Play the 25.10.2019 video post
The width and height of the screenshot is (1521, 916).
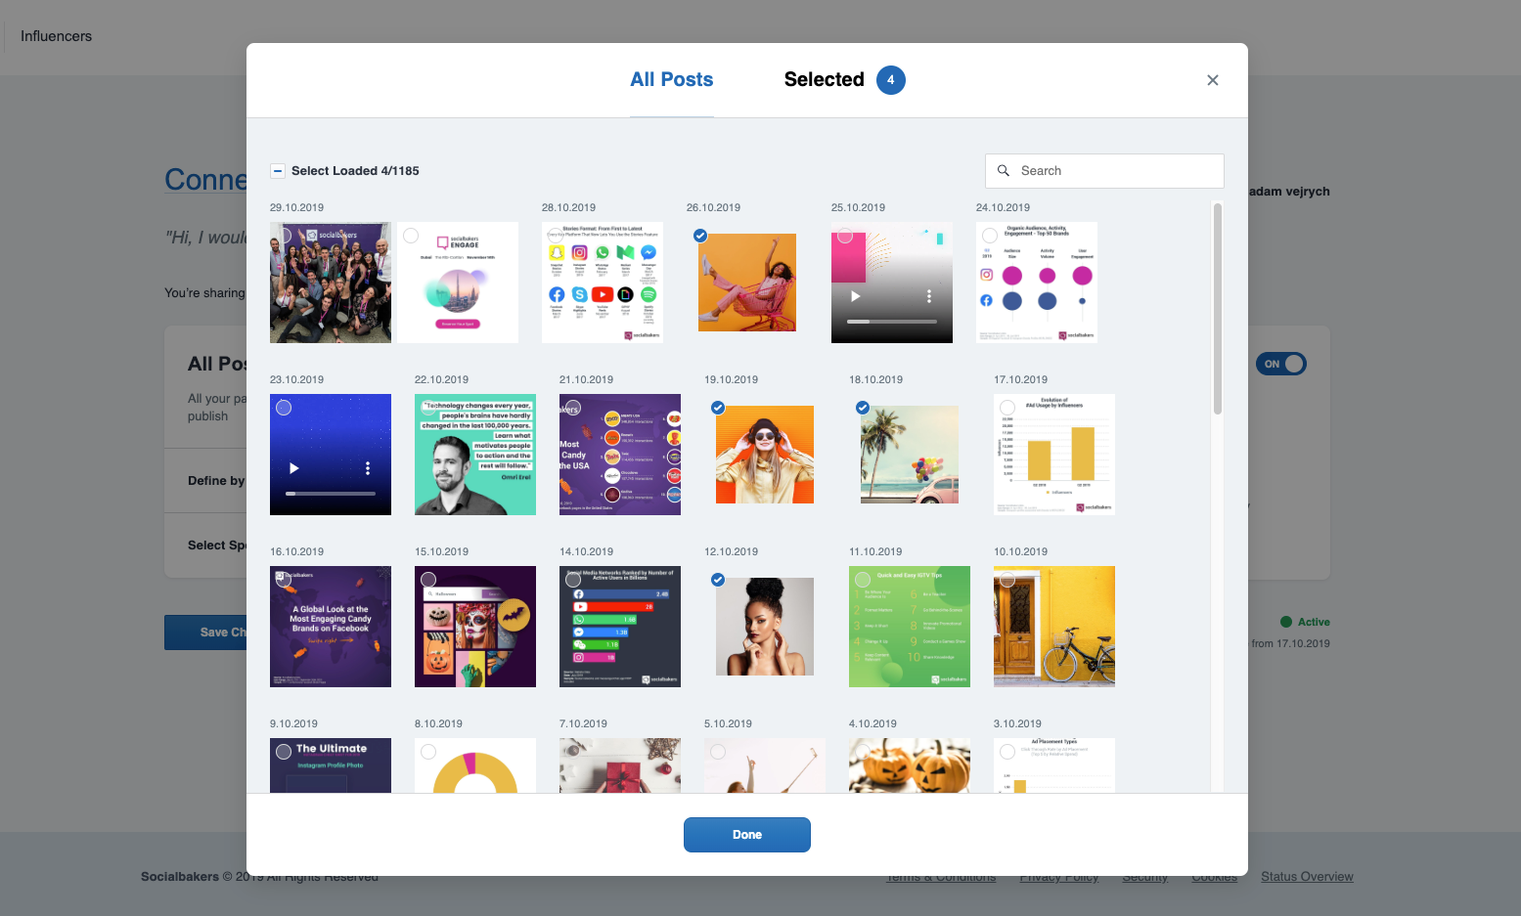tap(856, 296)
